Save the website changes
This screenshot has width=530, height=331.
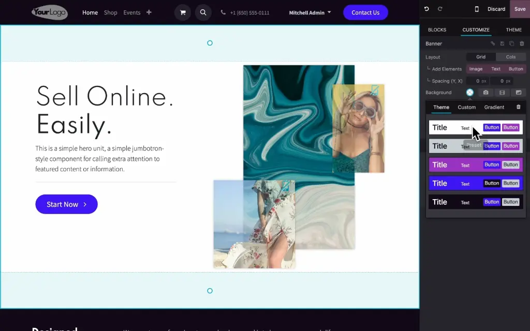click(520, 9)
